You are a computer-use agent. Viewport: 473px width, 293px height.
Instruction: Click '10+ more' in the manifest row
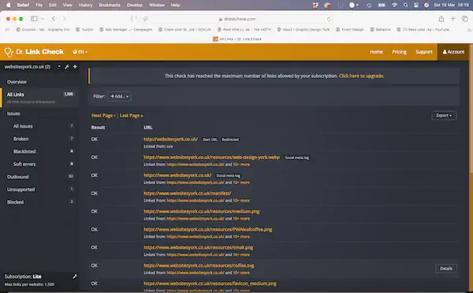241,201
